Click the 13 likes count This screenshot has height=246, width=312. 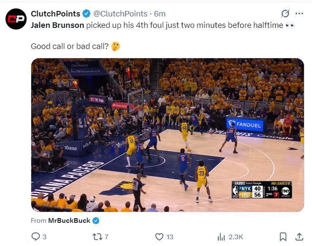(170, 237)
